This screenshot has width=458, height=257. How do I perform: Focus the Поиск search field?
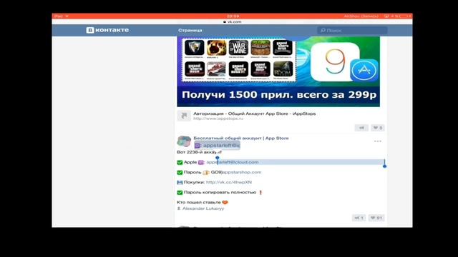pyautogui.click(x=352, y=30)
